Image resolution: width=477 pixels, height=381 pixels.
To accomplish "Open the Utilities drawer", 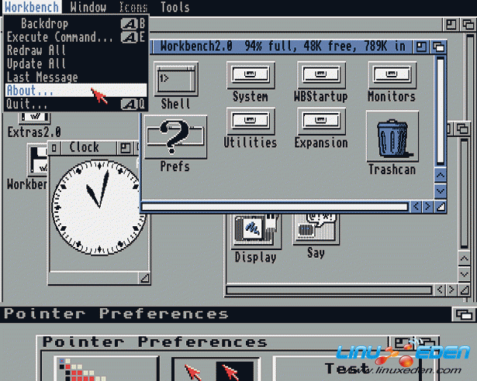I will pos(251,121).
